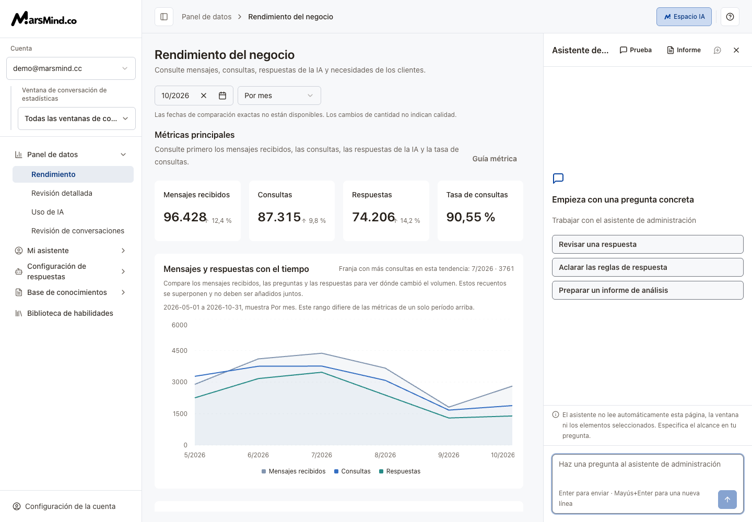Expand the Base de conocimientos section

tap(123, 292)
